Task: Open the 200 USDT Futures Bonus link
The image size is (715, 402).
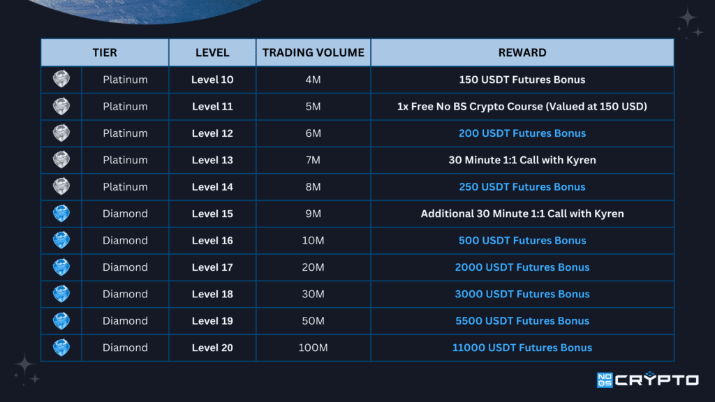Action: [x=522, y=133]
